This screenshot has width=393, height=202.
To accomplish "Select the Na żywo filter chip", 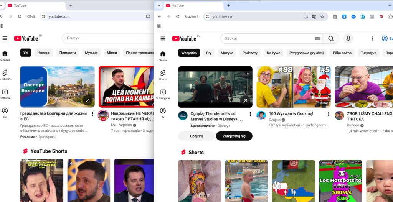I will click(x=273, y=53).
